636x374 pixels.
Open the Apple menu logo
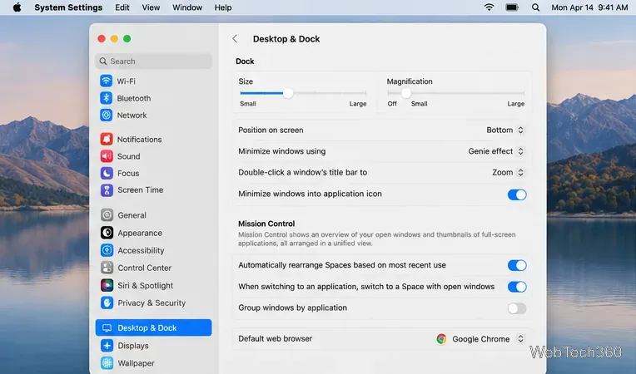(17, 7)
